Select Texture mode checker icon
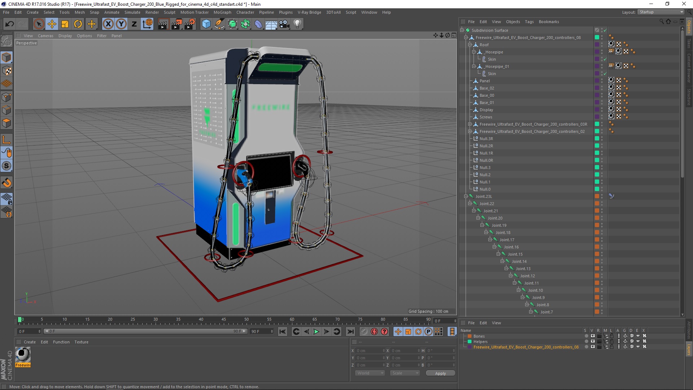693x390 pixels. (x=6, y=71)
